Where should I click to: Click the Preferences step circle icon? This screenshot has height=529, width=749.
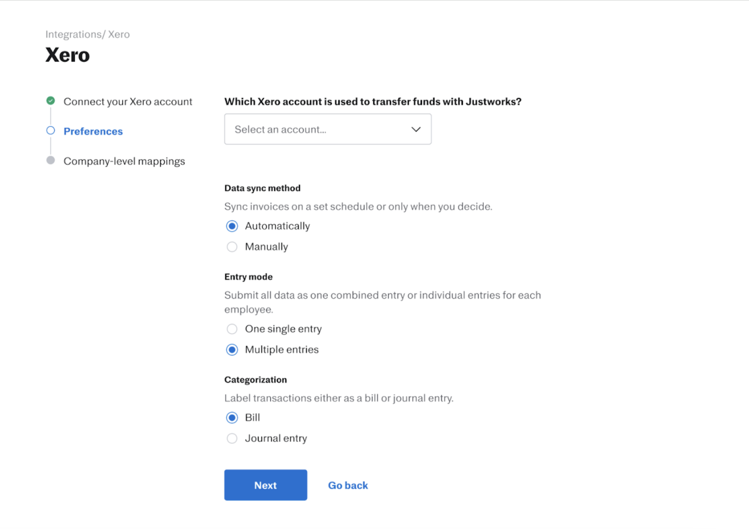coord(51,131)
